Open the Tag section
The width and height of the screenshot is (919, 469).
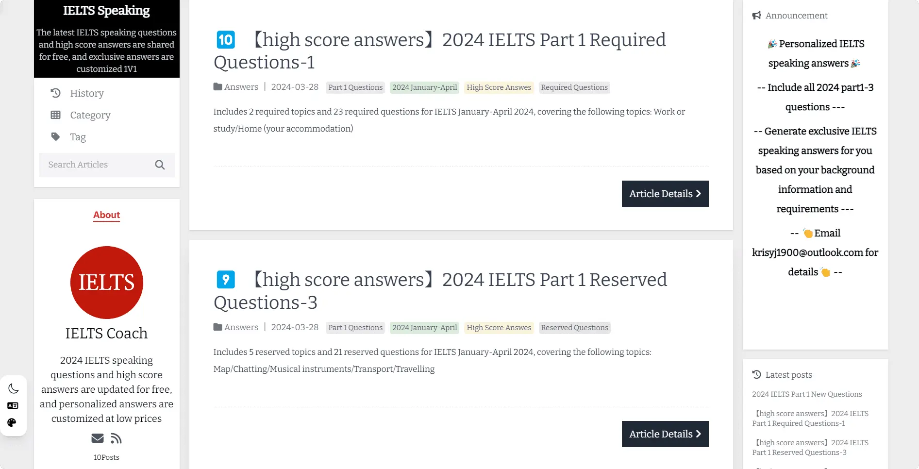click(x=78, y=137)
